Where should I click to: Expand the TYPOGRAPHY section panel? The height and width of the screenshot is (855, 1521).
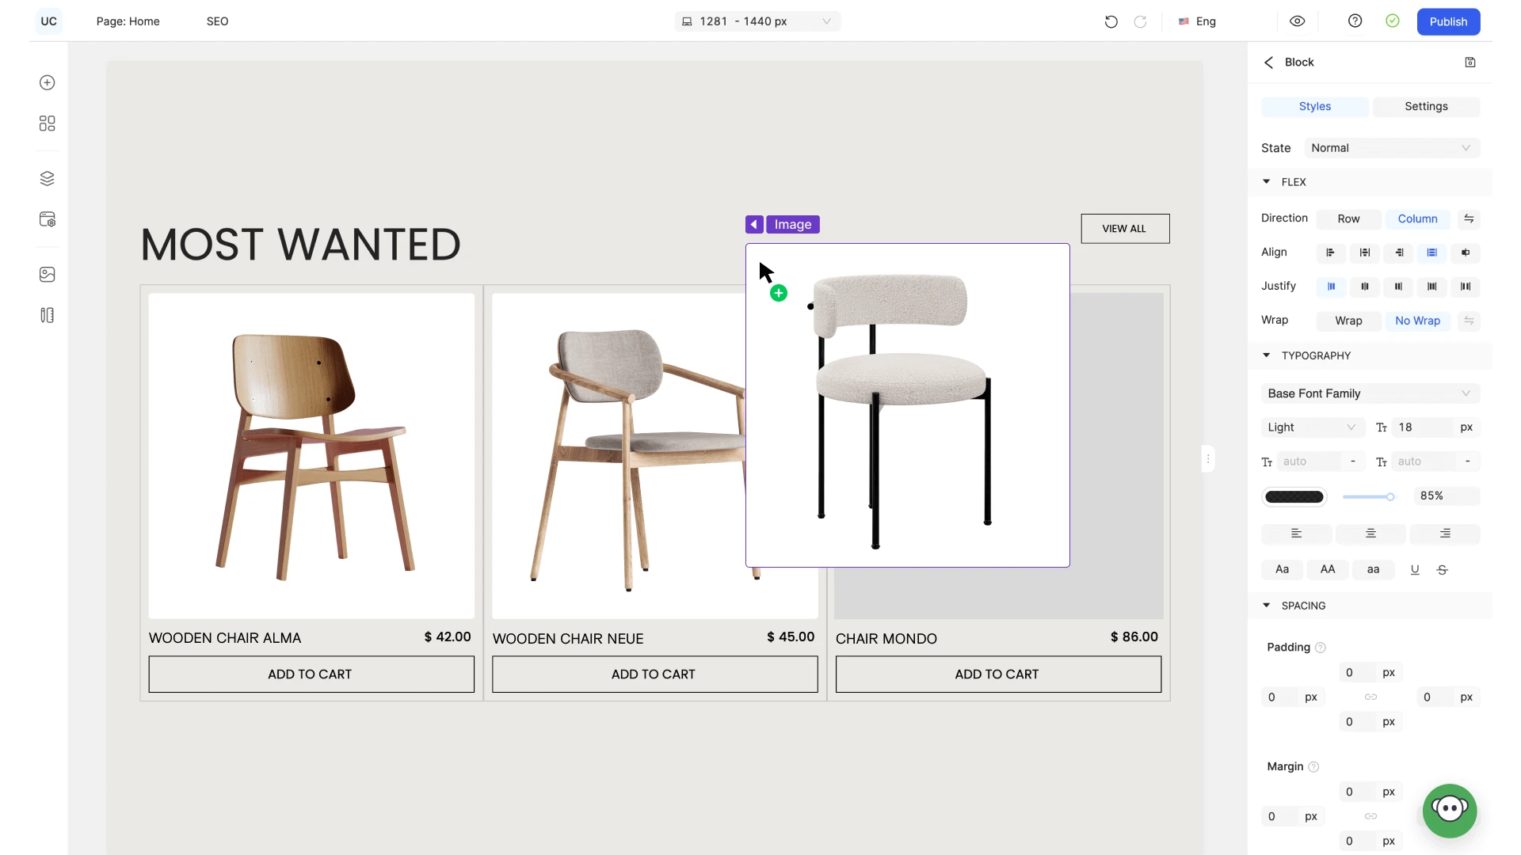[1269, 355]
